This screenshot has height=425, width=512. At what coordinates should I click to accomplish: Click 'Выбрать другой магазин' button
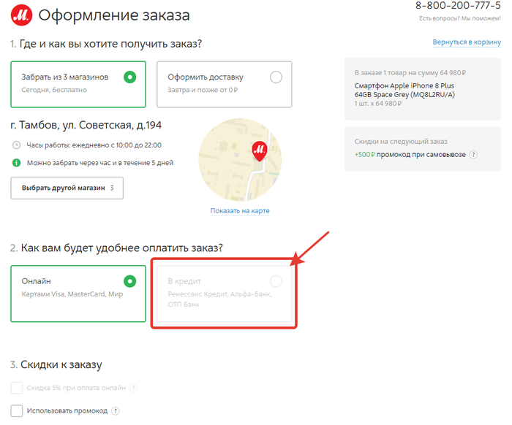[67, 188]
